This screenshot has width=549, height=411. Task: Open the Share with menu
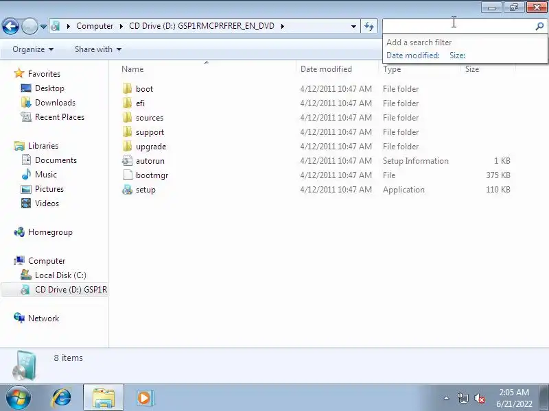tap(98, 49)
